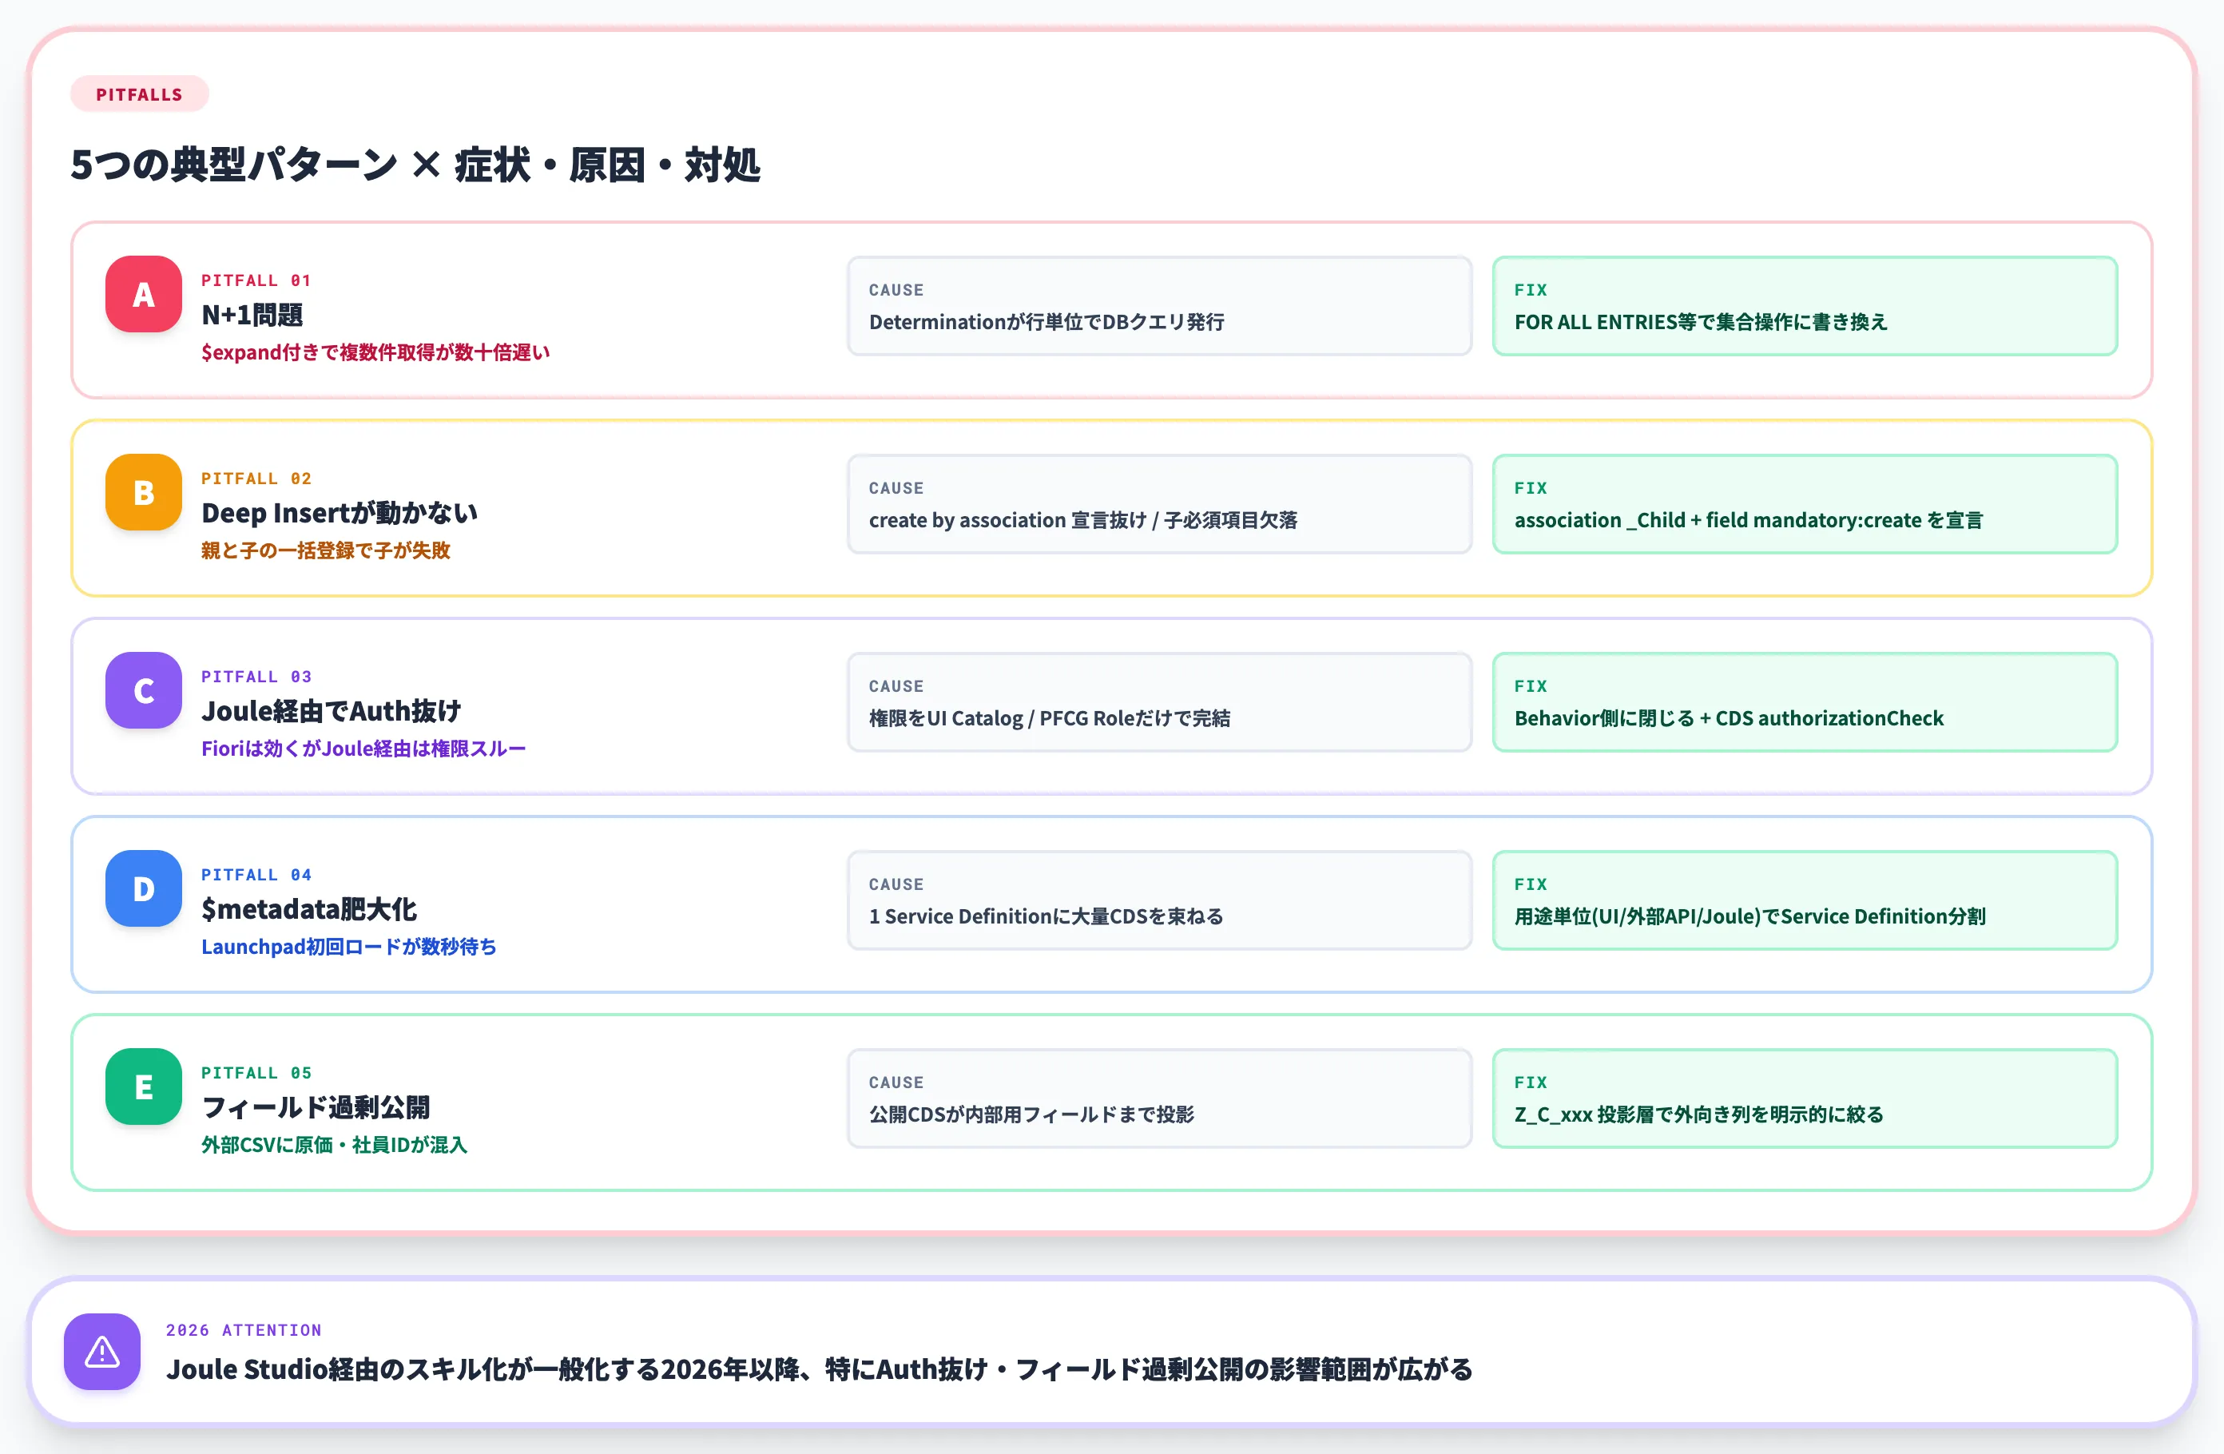This screenshot has width=2224, height=1454.
Task: Click the $metadata肥大化 title
Action: click(x=309, y=909)
